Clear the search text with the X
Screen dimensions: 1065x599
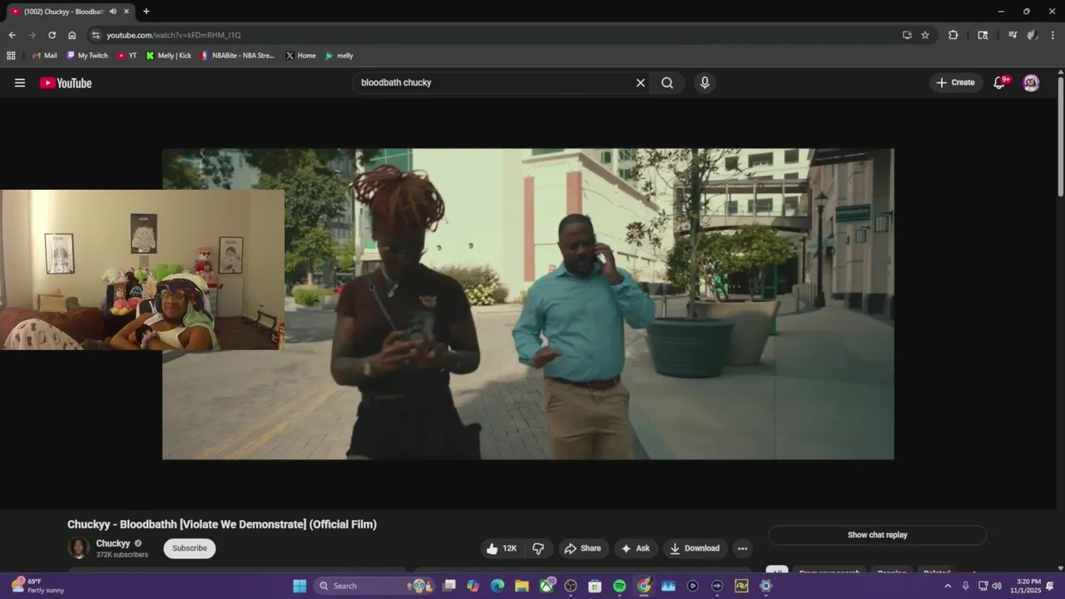click(x=641, y=83)
